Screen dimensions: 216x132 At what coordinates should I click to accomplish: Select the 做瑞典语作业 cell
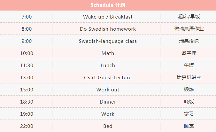[x=189, y=29]
